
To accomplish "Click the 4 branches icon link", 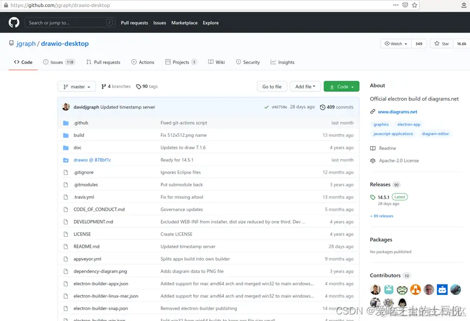I will 103,86.
